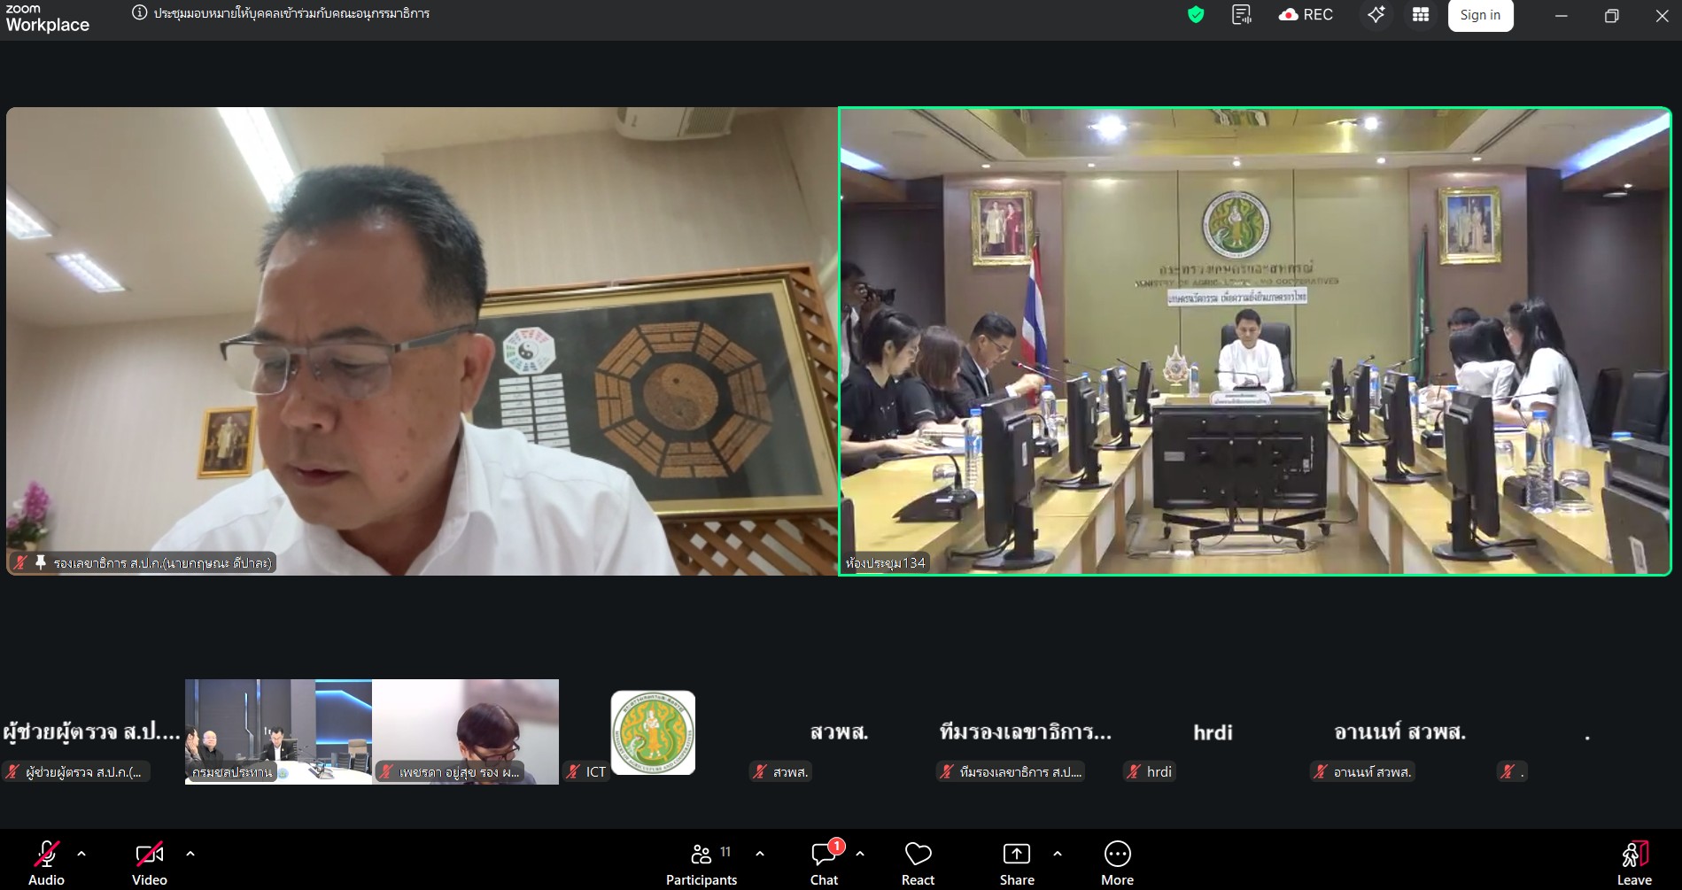Stop the cloud recording via REC indicator
Screen dimensions: 1682x890
pos(1304,14)
